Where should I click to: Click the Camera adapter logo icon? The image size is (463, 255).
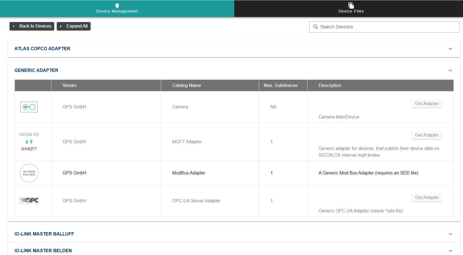(29, 107)
